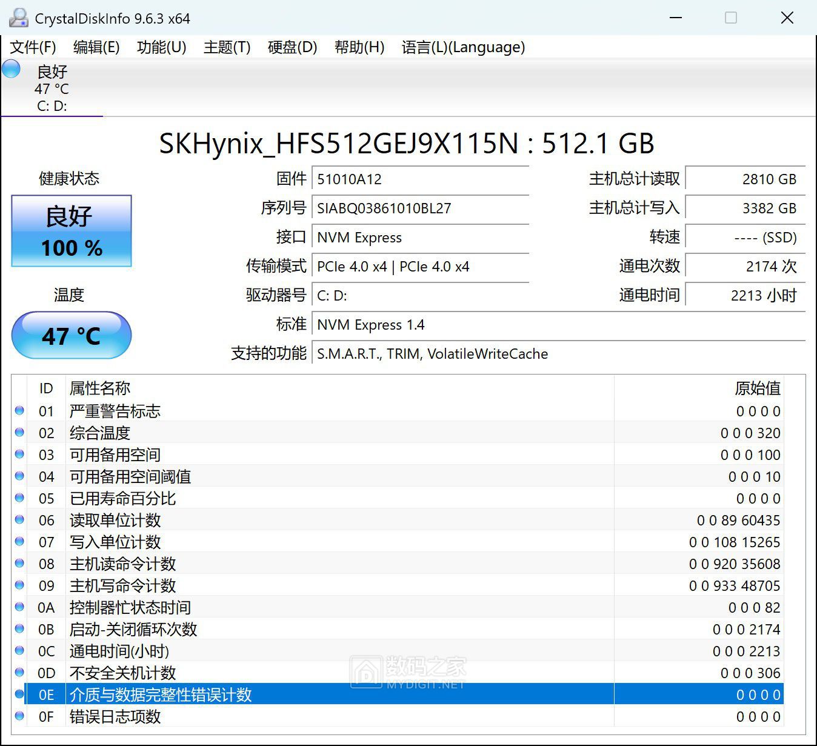Click raw value 0 0 933 48705

(x=735, y=585)
